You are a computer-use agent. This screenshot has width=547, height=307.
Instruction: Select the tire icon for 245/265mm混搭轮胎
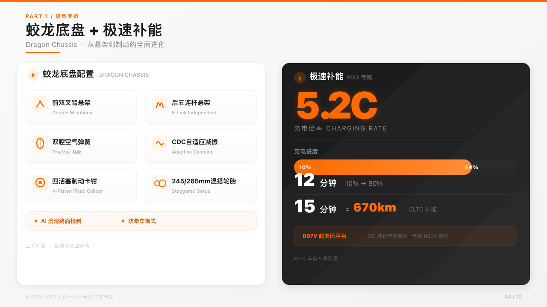[x=159, y=182]
